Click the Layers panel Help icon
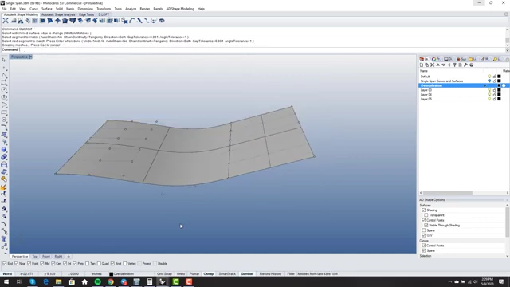Screen dimensions: 510x287 click(471, 65)
